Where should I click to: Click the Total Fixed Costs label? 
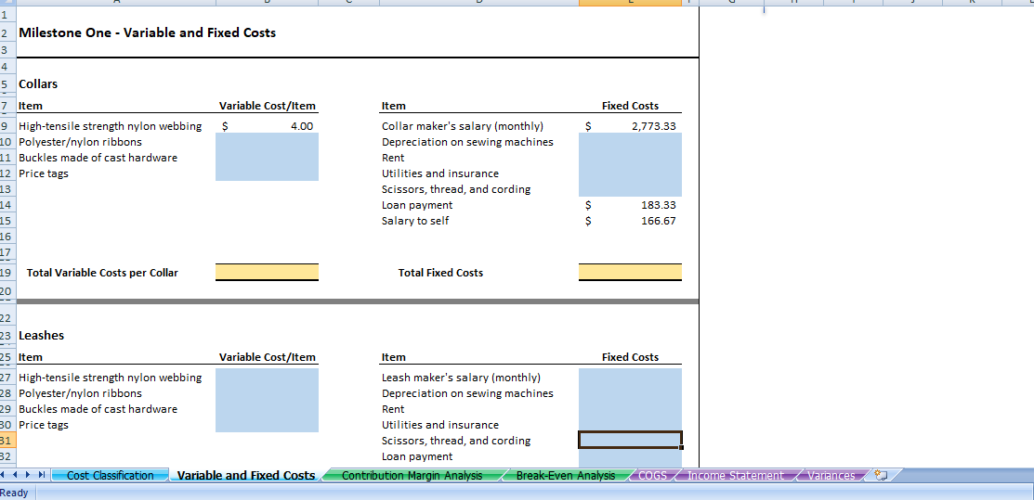440,273
